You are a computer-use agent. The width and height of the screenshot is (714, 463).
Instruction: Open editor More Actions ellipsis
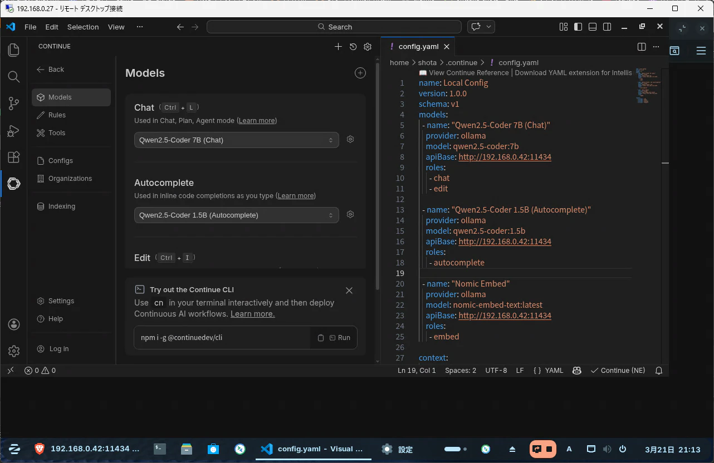point(656,47)
